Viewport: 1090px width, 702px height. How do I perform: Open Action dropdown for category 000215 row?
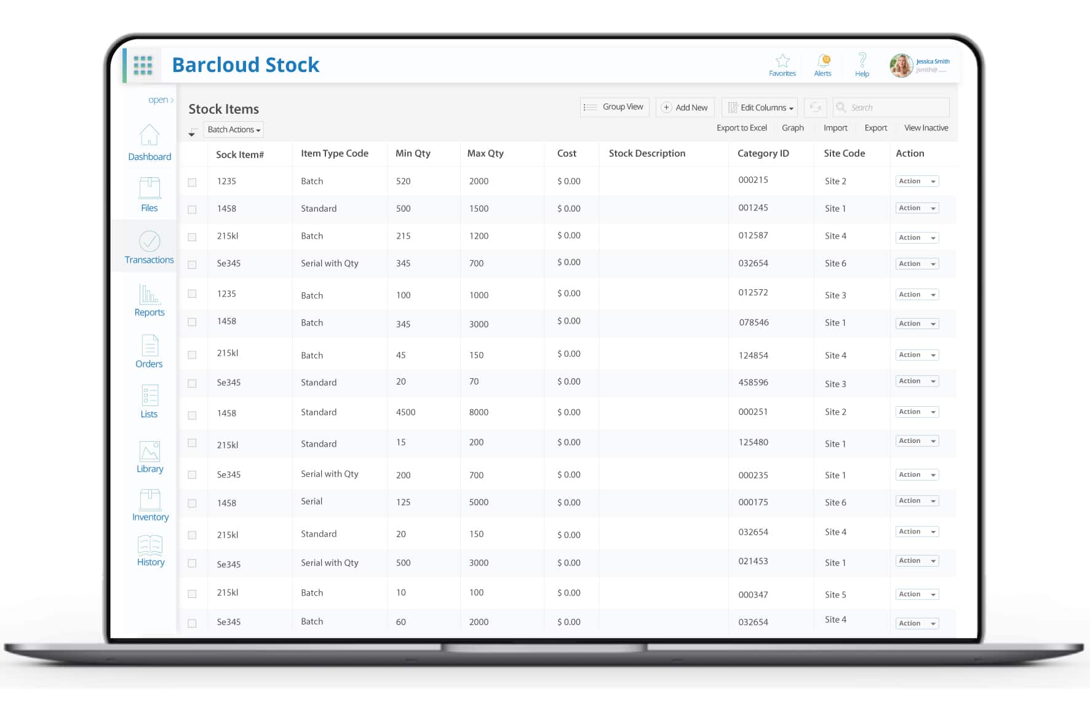pos(917,181)
